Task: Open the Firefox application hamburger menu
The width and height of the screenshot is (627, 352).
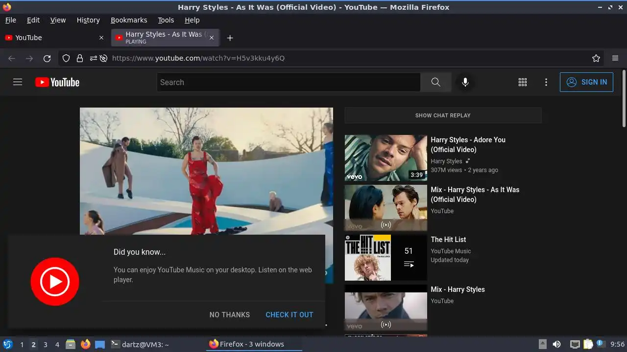Action: [x=615, y=58]
